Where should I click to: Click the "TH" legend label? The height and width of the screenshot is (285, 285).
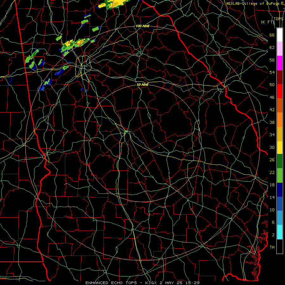tap(272, 247)
